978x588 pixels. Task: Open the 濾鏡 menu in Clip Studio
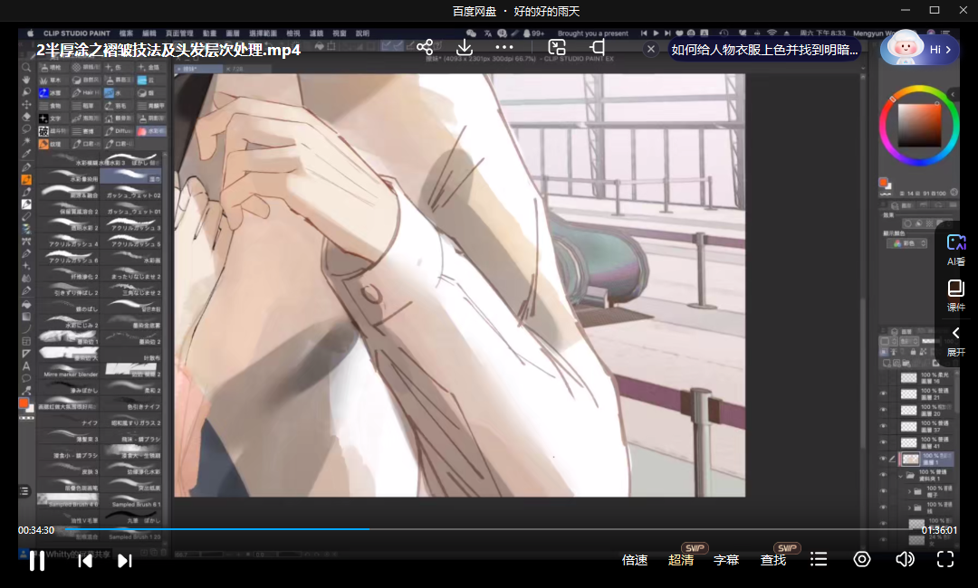[x=317, y=33]
